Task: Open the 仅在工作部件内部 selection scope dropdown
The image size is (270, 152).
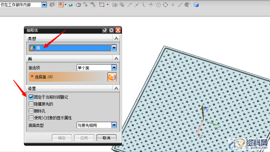Action: pos(44,5)
